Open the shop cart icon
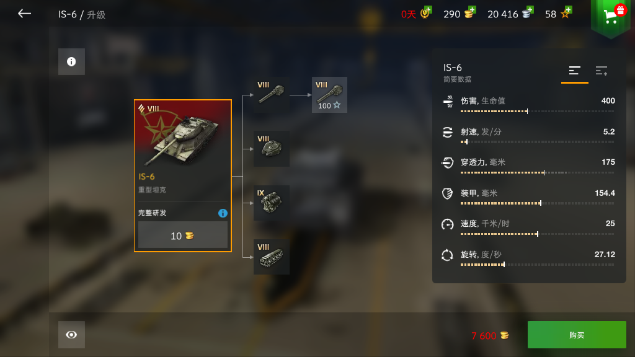The image size is (635, 357). pos(611,16)
